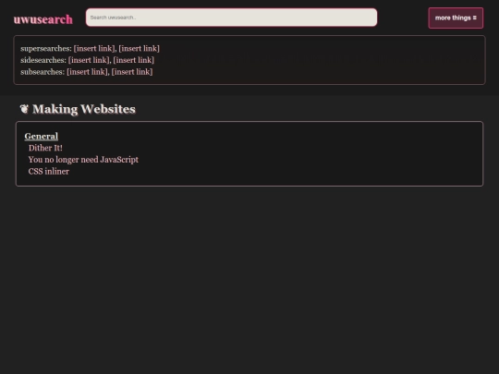Select the General section heading
Viewport: 499px width, 374px height.
pos(42,136)
